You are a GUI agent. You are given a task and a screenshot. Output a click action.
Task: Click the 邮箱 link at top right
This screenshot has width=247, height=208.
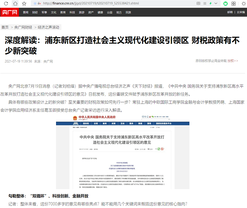click(x=230, y=12)
